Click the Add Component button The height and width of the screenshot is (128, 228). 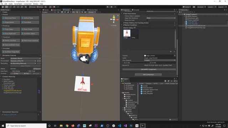[148, 75]
